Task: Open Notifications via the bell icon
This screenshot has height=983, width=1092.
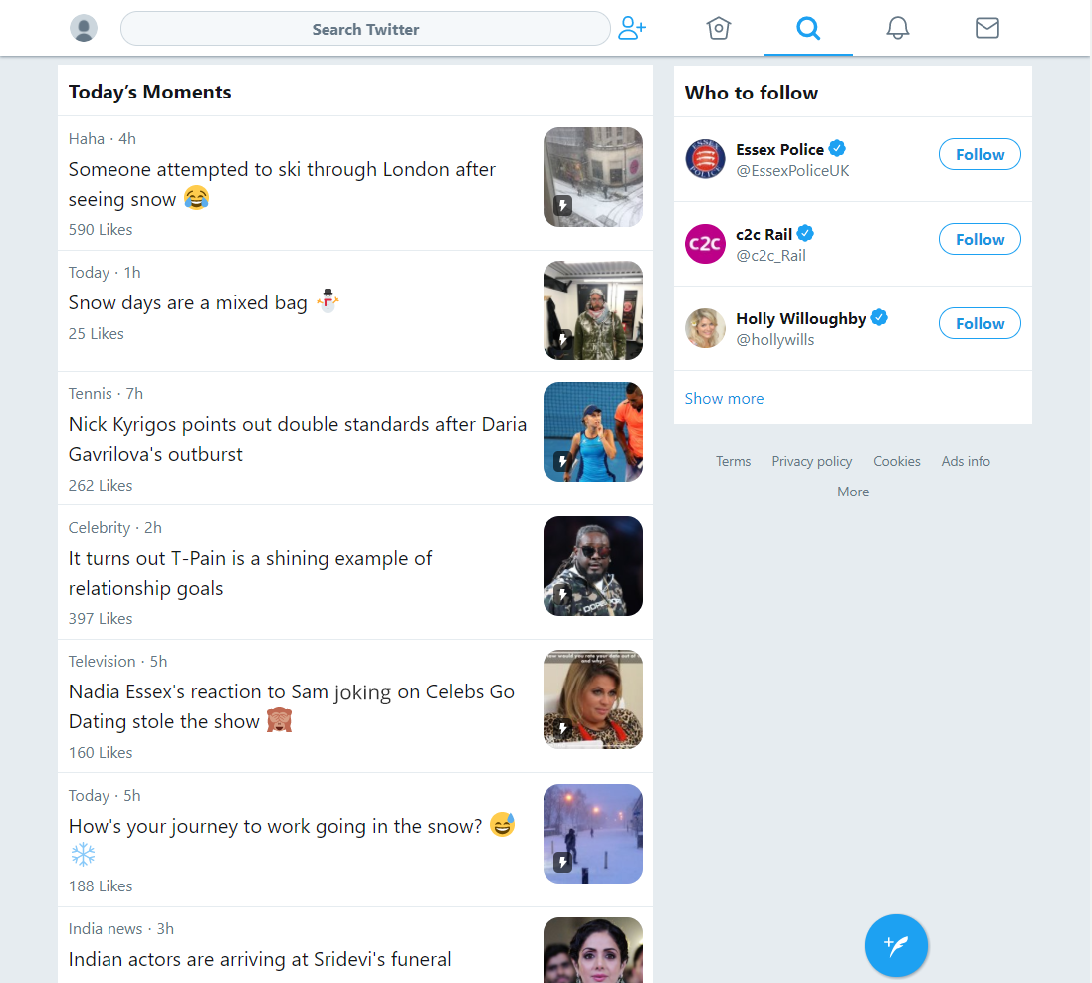Action: pyautogui.click(x=897, y=28)
